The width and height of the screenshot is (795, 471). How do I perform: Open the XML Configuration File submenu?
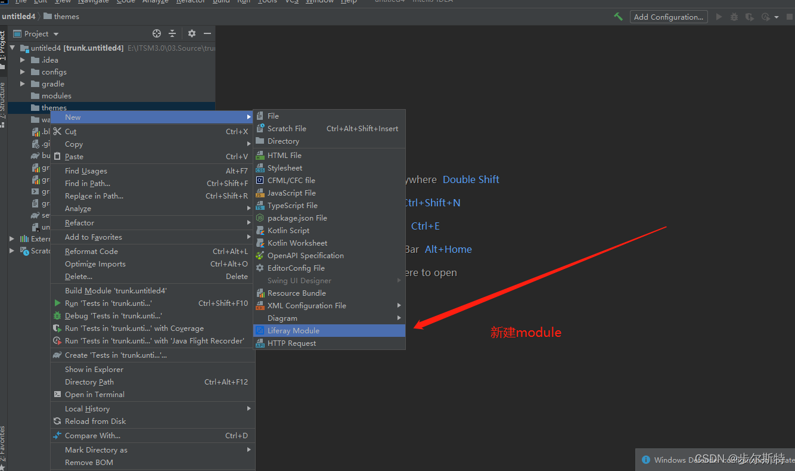click(x=330, y=305)
